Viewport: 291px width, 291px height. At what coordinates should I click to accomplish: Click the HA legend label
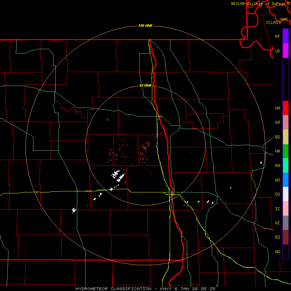pos(277,108)
